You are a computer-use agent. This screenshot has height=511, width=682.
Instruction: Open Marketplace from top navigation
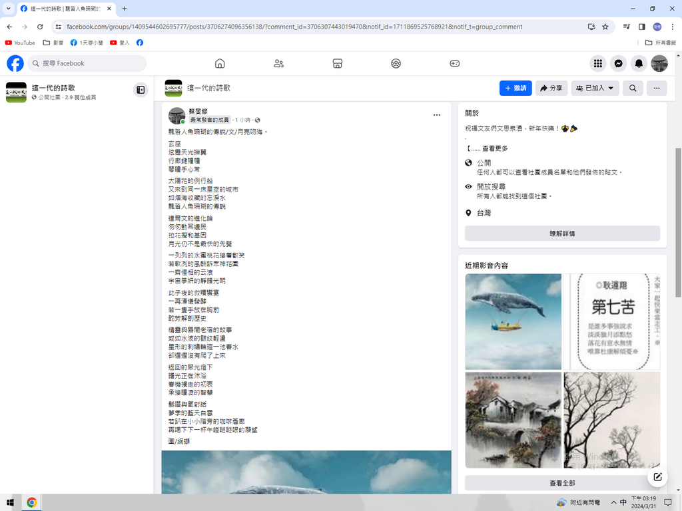[x=337, y=63]
